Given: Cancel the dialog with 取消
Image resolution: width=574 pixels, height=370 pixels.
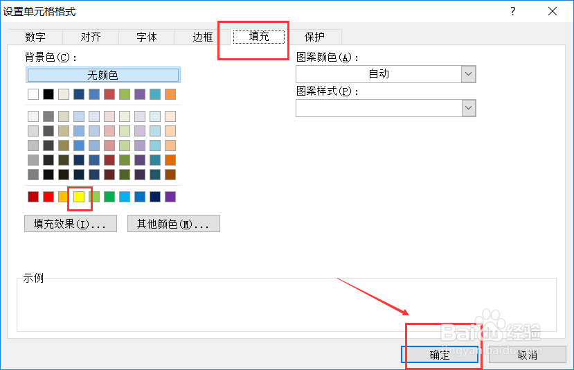Looking at the screenshot, I should click(528, 354).
